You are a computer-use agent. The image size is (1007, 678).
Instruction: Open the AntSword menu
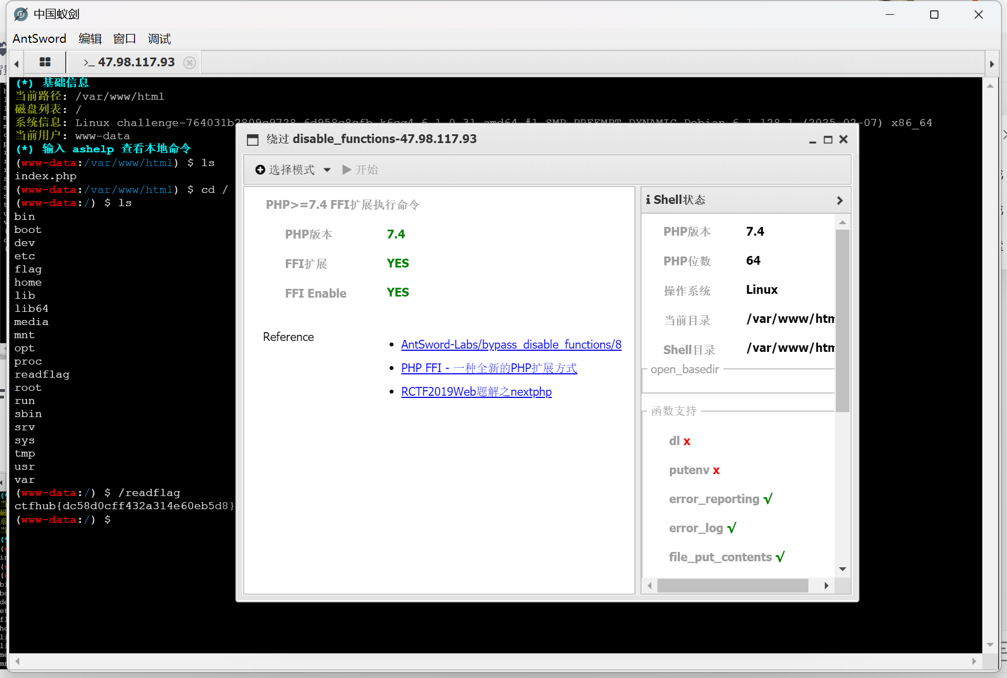[x=40, y=38]
